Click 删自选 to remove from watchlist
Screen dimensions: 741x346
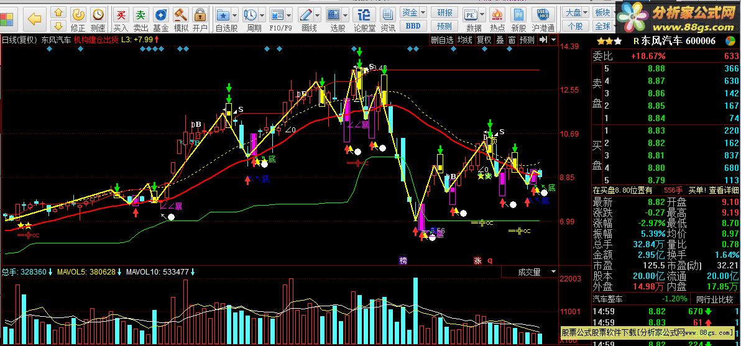[442, 40]
